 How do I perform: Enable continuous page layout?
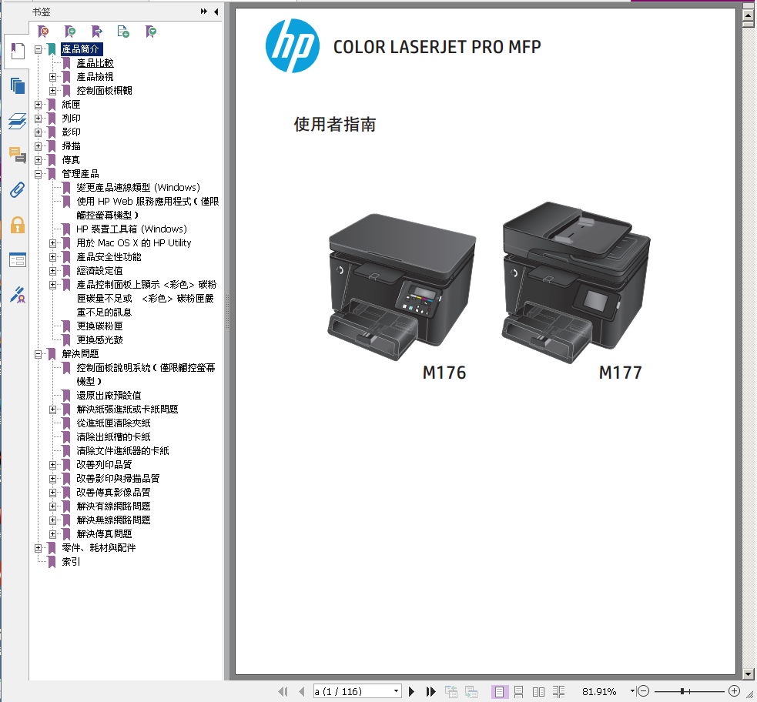click(x=518, y=691)
